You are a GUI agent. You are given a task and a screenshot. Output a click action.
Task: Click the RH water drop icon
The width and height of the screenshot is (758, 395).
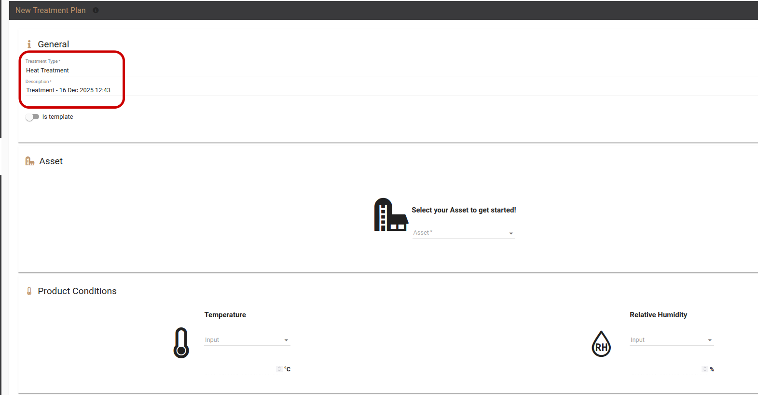point(601,344)
